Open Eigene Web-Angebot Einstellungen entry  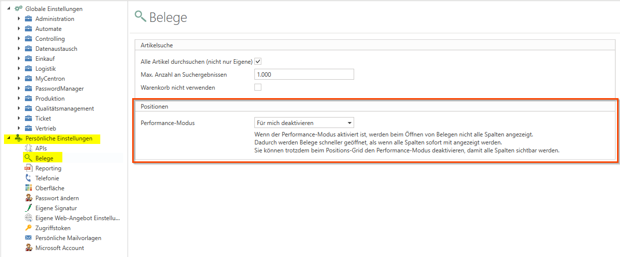[x=77, y=218]
